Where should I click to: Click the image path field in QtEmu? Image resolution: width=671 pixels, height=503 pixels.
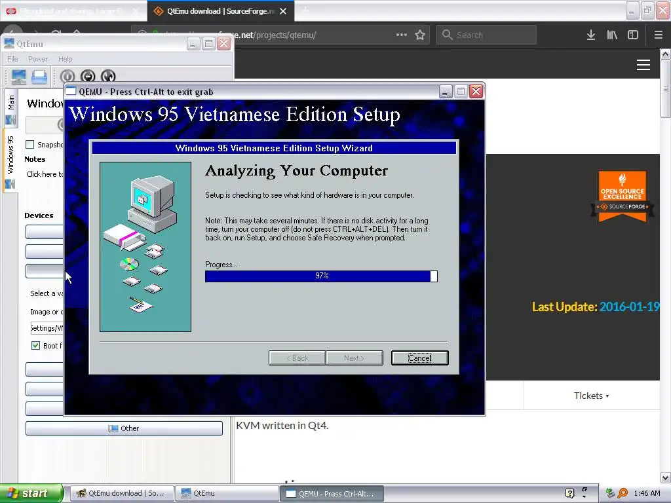47,328
